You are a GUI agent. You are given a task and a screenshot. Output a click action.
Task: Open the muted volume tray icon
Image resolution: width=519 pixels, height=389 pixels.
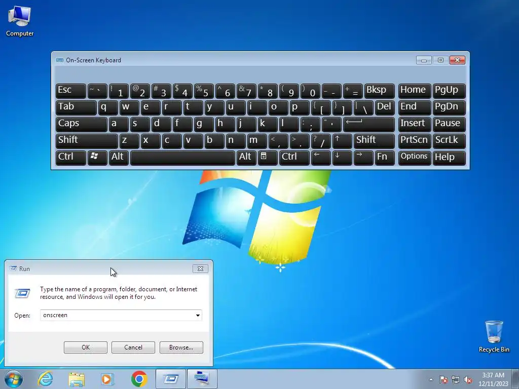468,379
